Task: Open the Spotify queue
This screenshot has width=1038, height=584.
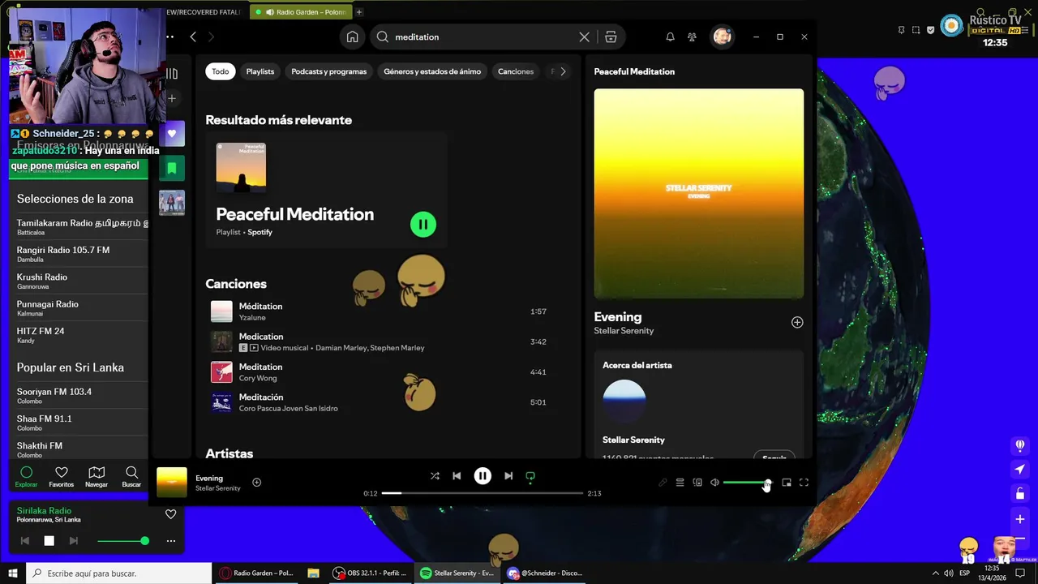Action: click(x=680, y=483)
